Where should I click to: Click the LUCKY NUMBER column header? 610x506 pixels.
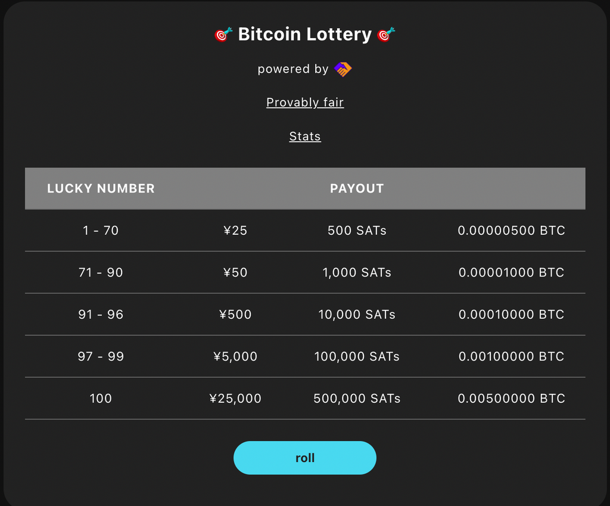click(x=101, y=188)
